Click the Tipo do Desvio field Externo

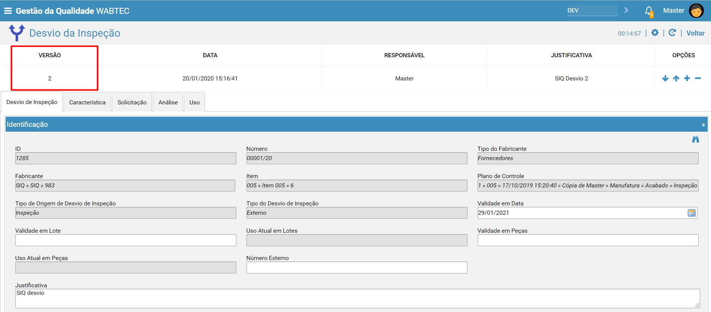tap(357, 213)
